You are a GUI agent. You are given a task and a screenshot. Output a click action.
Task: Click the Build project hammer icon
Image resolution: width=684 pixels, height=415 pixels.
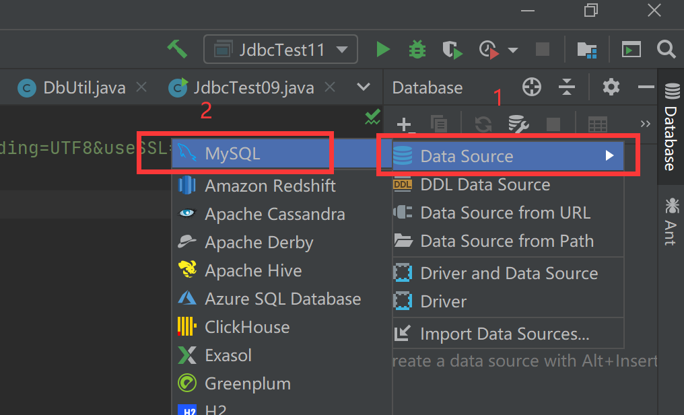177,49
